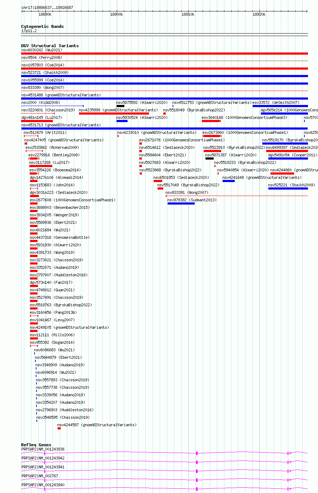
Task: Click nsv4247405 gnomAD variant label
Action: click(x=64, y=140)
